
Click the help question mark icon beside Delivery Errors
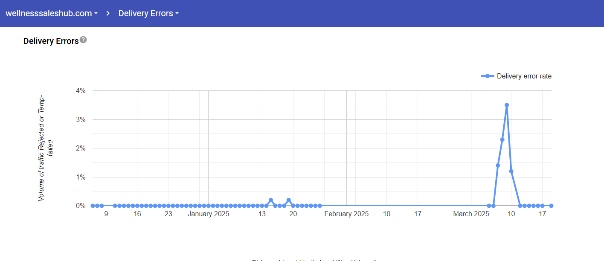tap(83, 40)
